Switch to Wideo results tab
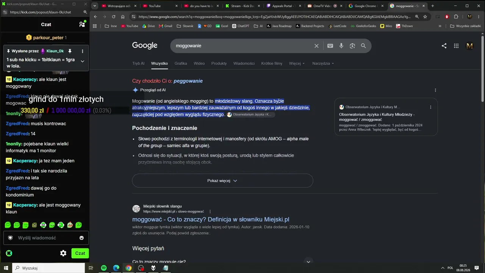 tap(199, 63)
